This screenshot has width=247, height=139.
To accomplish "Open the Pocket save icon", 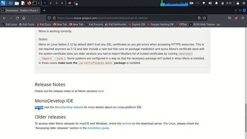I will pos(230,18).
